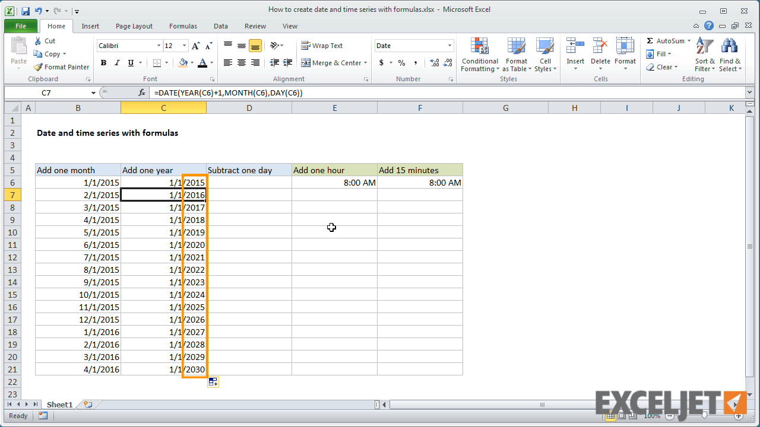Toggle center alignment on selected cell
This screenshot has width=760, height=427.
tap(241, 62)
